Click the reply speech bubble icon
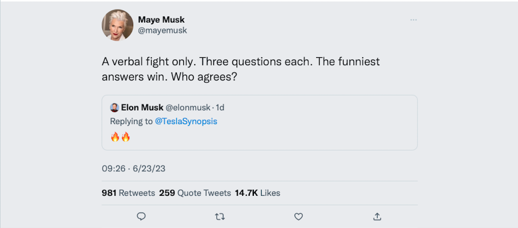Viewport: 518px width, 228px height. click(142, 217)
